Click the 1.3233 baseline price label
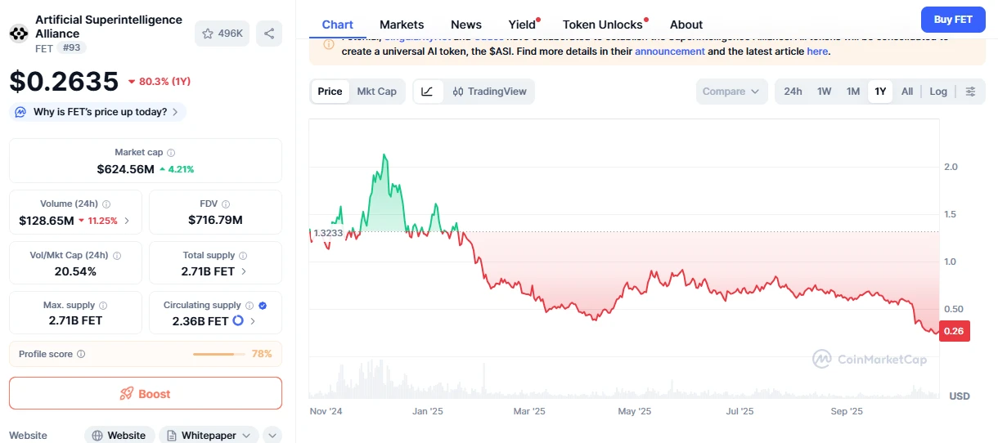This screenshot has height=443, width=998. (327, 233)
